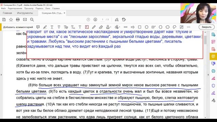Image resolution: width=217 pixels, height=122 pixels.
Task: Open the sign document pen icon
Action: [x=117, y=20]
